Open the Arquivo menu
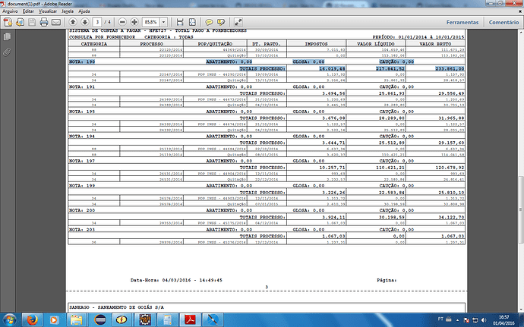 [10, 11]
